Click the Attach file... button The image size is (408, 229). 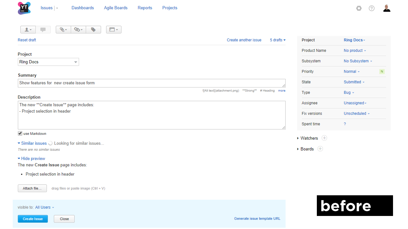32,188
